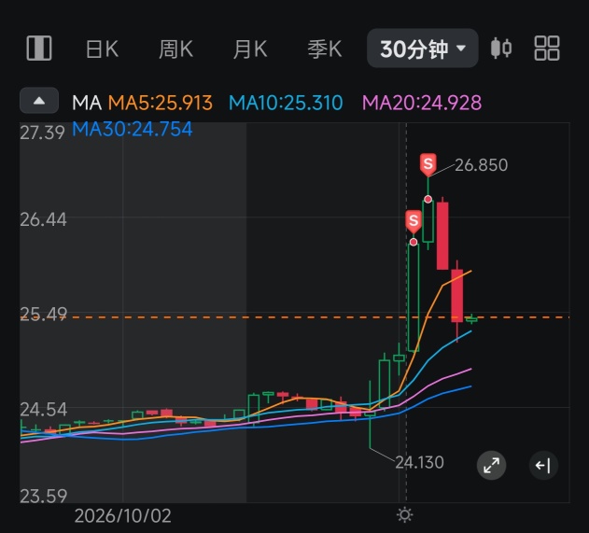The height and width of the screenshot is (533, 589).
Task: Toggle the split panel layout icon
Action: tap(39, 49)
